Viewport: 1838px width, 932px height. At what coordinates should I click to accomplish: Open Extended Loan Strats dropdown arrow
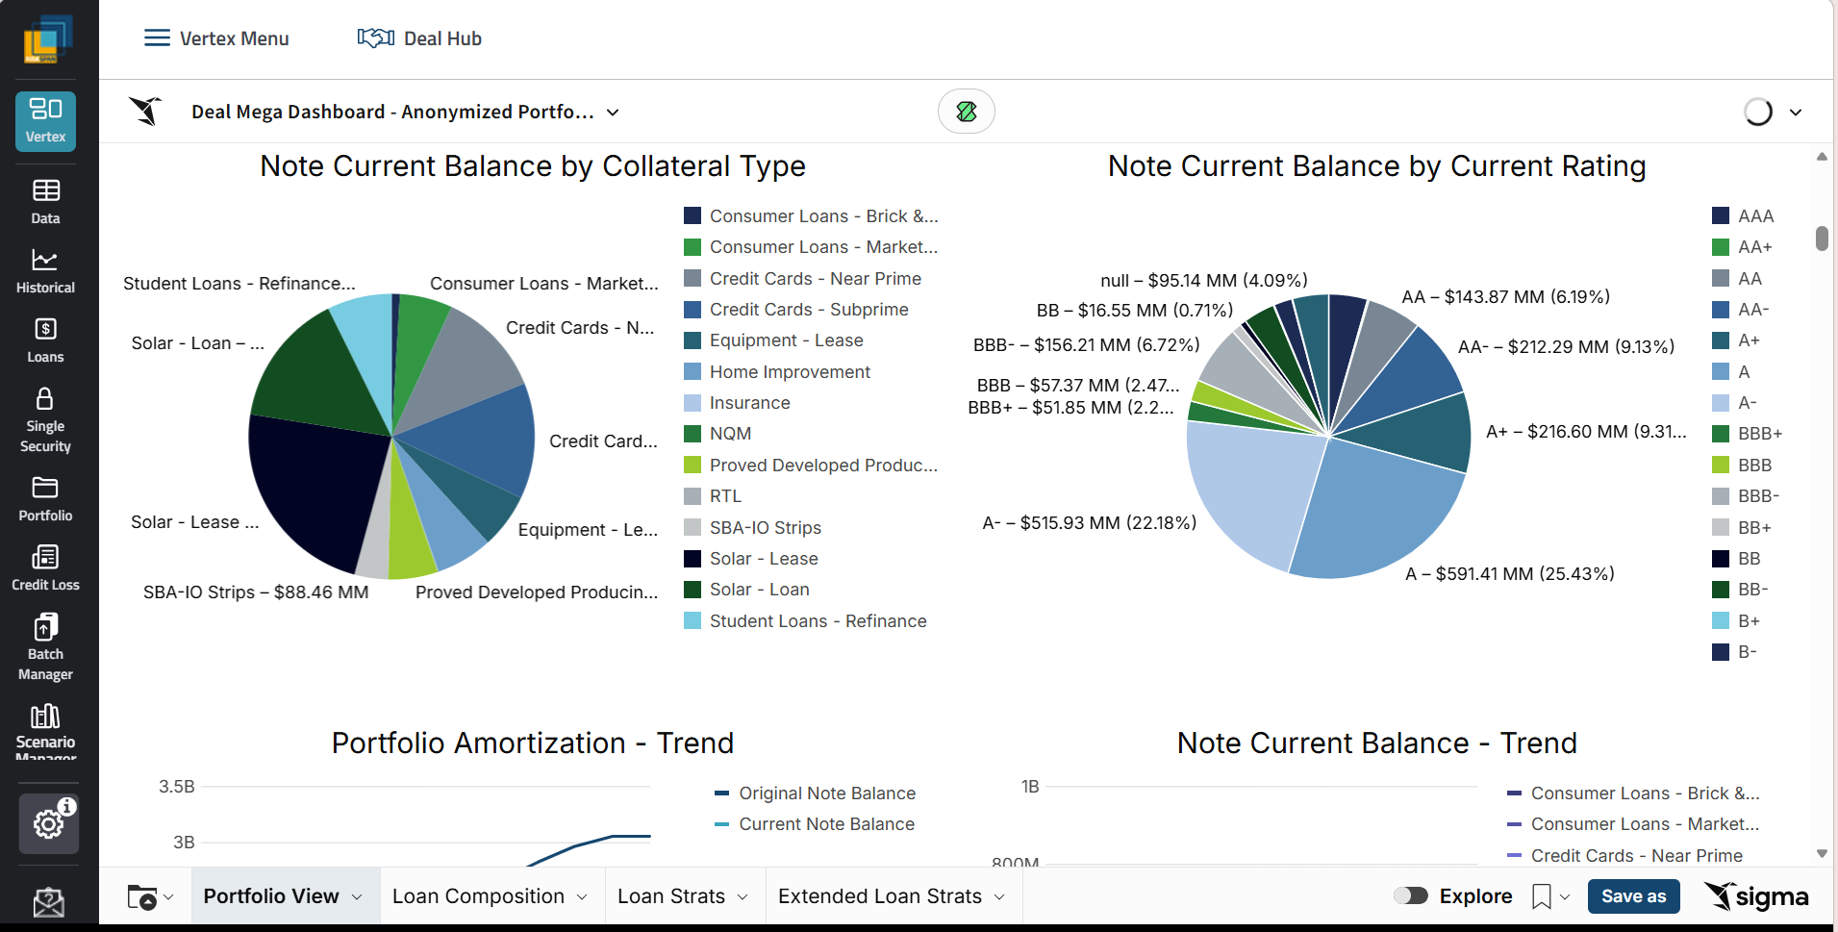pyautogui.click(x=999, y=897)
